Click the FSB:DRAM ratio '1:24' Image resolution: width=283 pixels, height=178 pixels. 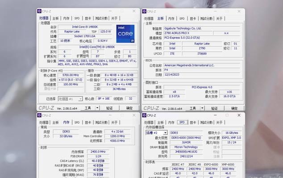[98, 156]
